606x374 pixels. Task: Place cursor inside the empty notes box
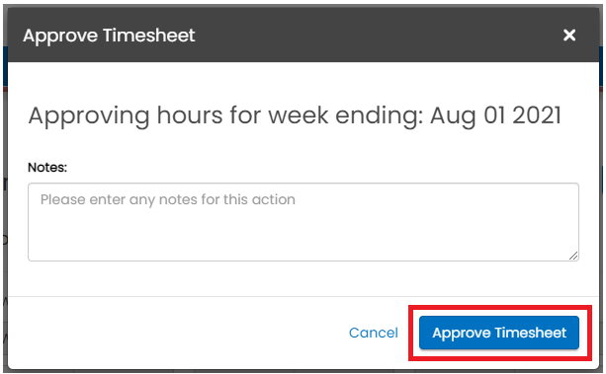[x=303, y=222]
